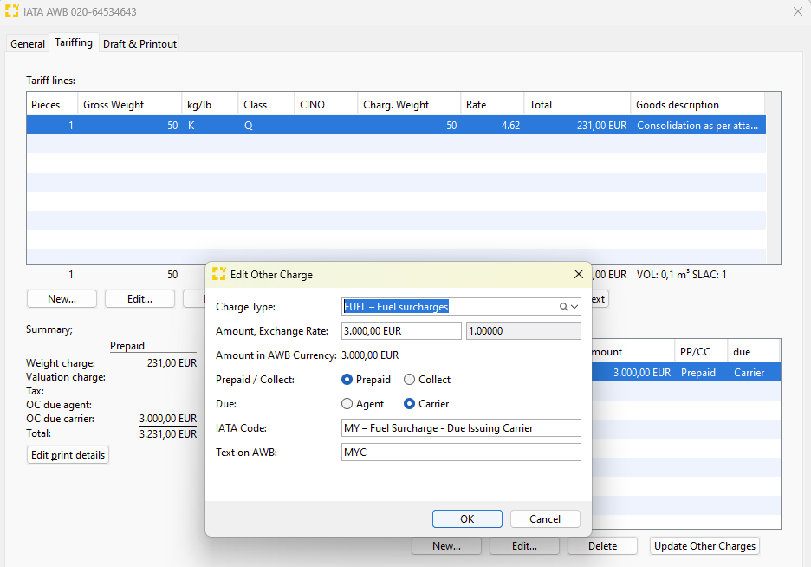This screenshot has height=567, width=811.
Task: Click the Pieces column header
Action: point(52,105)
